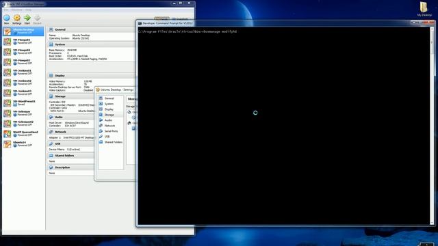
Task: Select Network category in Settings dialog
Action: coord(111,126)
